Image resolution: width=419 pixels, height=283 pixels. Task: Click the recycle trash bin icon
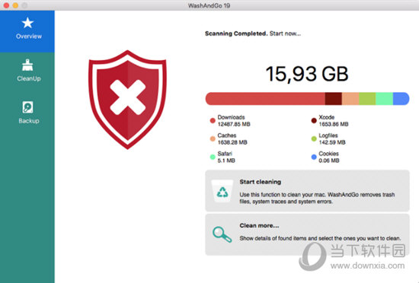222,191
